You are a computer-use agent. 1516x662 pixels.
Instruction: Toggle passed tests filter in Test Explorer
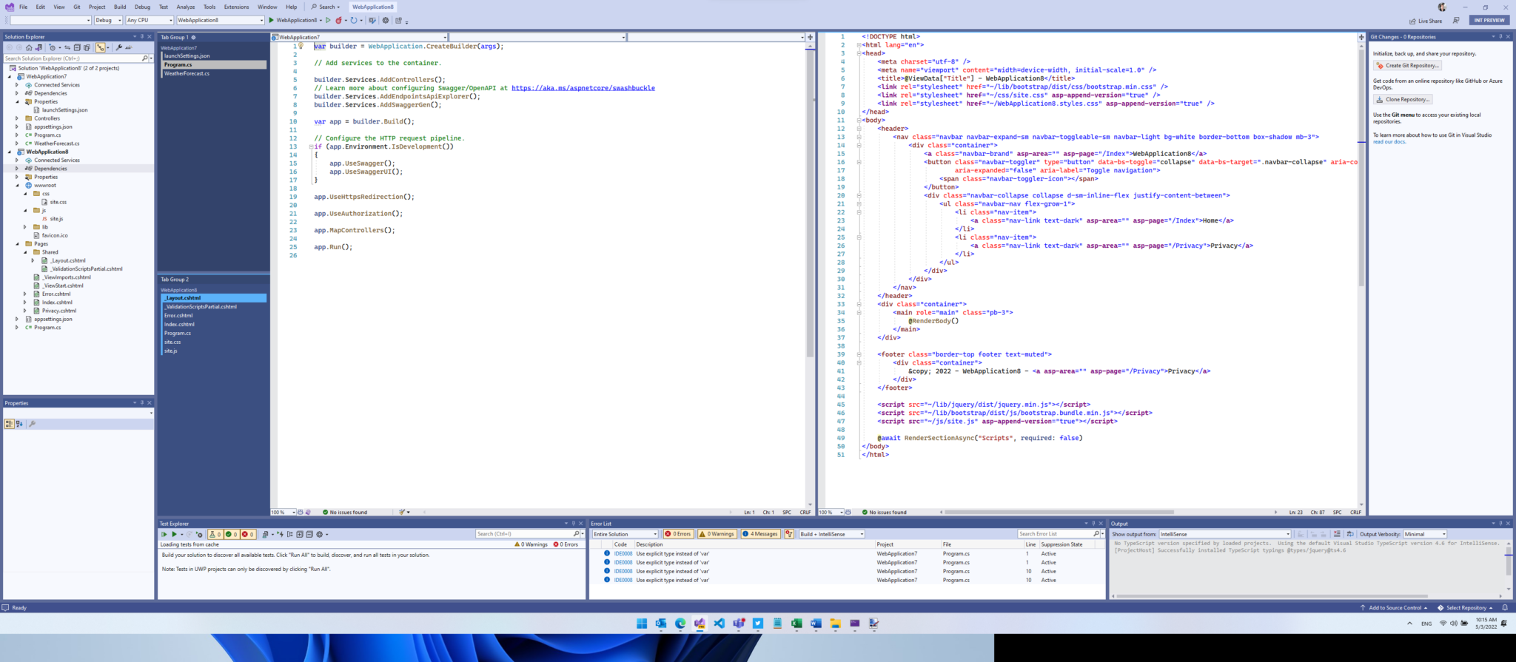click(x=232, y=534)
